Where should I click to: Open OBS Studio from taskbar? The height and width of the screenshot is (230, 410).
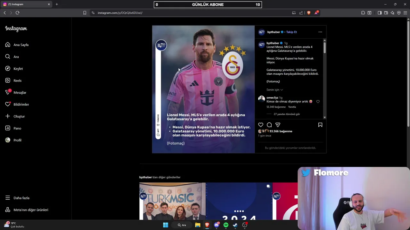click(x=245, y=225)
